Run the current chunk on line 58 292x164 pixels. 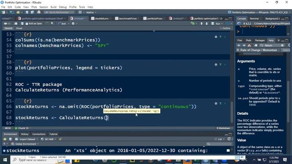(225, 65)
